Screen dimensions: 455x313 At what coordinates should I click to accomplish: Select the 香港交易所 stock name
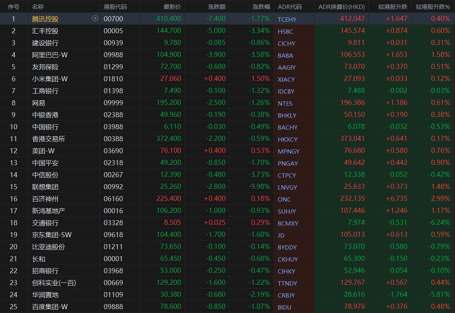tap(48, 139)
